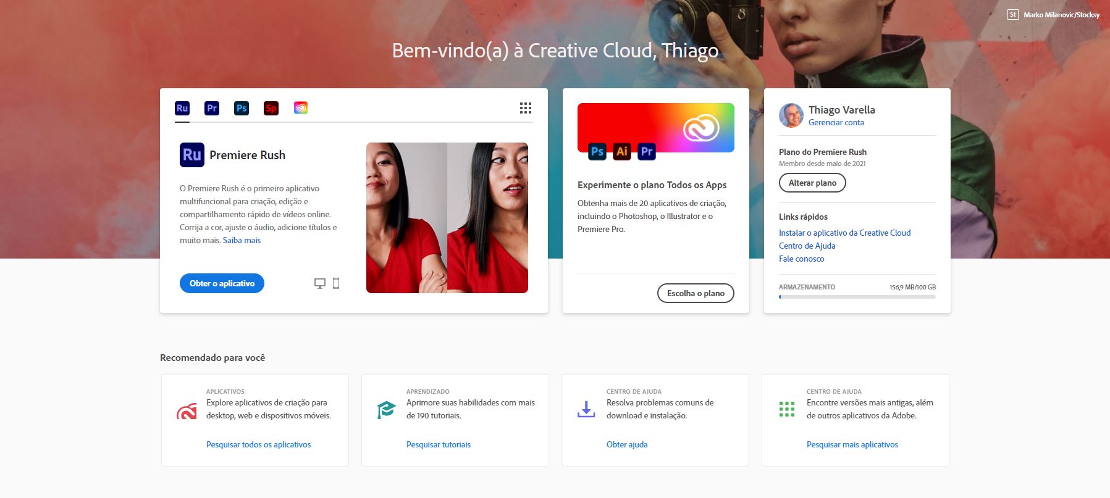
Task: Click the storage usage progress bar
Action: coord(857,297)
